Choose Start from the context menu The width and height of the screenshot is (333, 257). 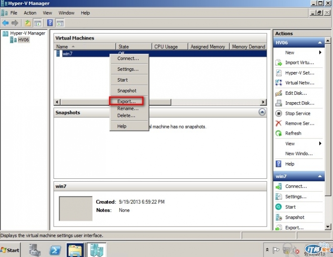coord(129,80)
